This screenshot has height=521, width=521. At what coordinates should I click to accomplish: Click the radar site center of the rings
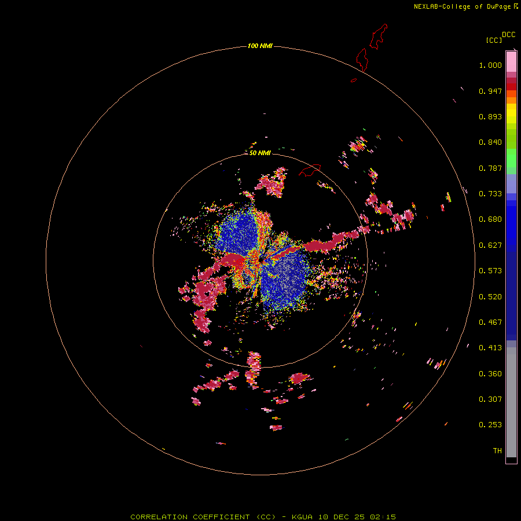pyautogui.click(x=260, y=261)
